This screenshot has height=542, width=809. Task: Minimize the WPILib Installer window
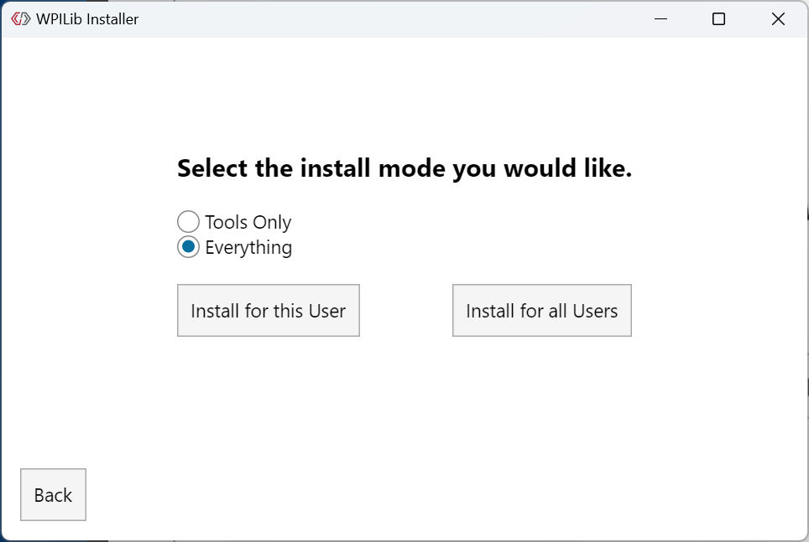(660, 18)
